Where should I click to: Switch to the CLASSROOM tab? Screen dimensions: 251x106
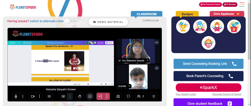[x=147, y=14]
